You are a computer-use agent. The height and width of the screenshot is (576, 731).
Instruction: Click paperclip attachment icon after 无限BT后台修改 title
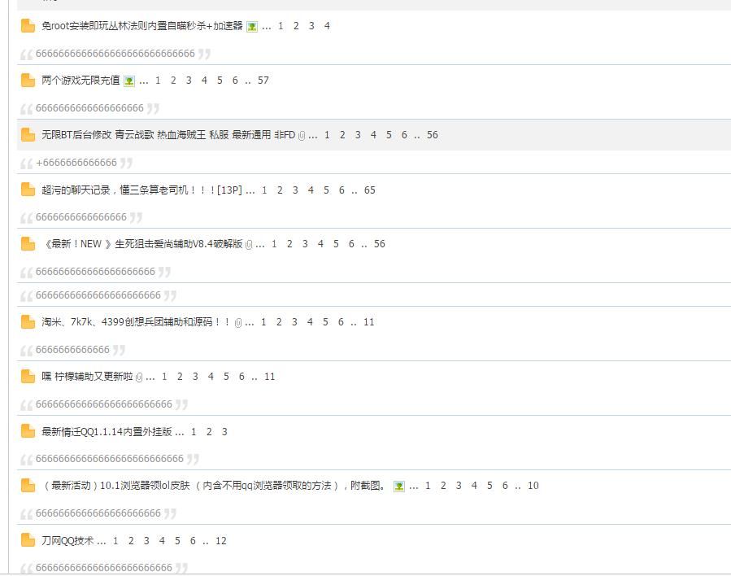tap(302, 136)
